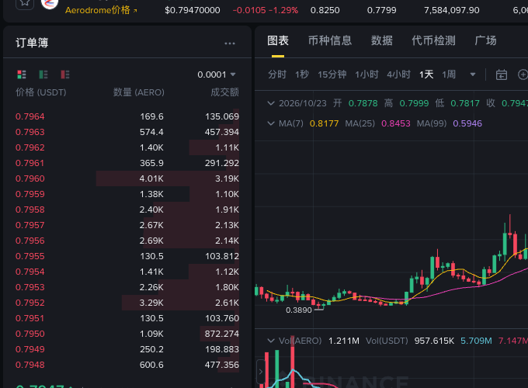The width and height of the screenshot is (528, 388).
Task: Click the add indicator plus icon
Action: pyautogui.click(x=523, y=74)
